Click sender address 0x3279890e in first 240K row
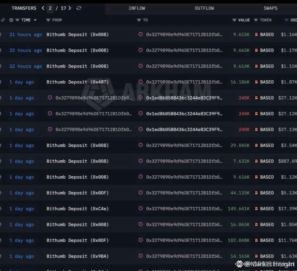The image size is (297, 271). pos(94,98)
